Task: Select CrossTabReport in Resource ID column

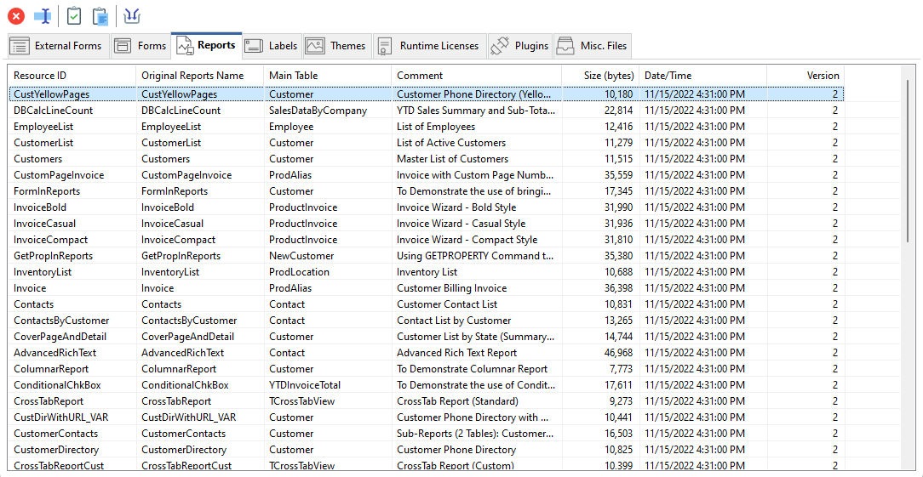Action: [49, 401]
